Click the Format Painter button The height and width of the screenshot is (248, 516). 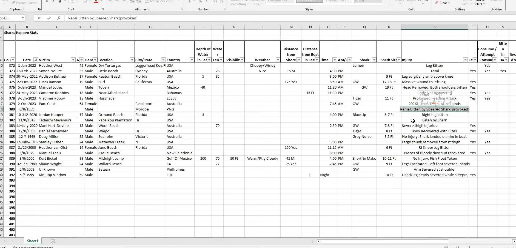tap(25, 3)
